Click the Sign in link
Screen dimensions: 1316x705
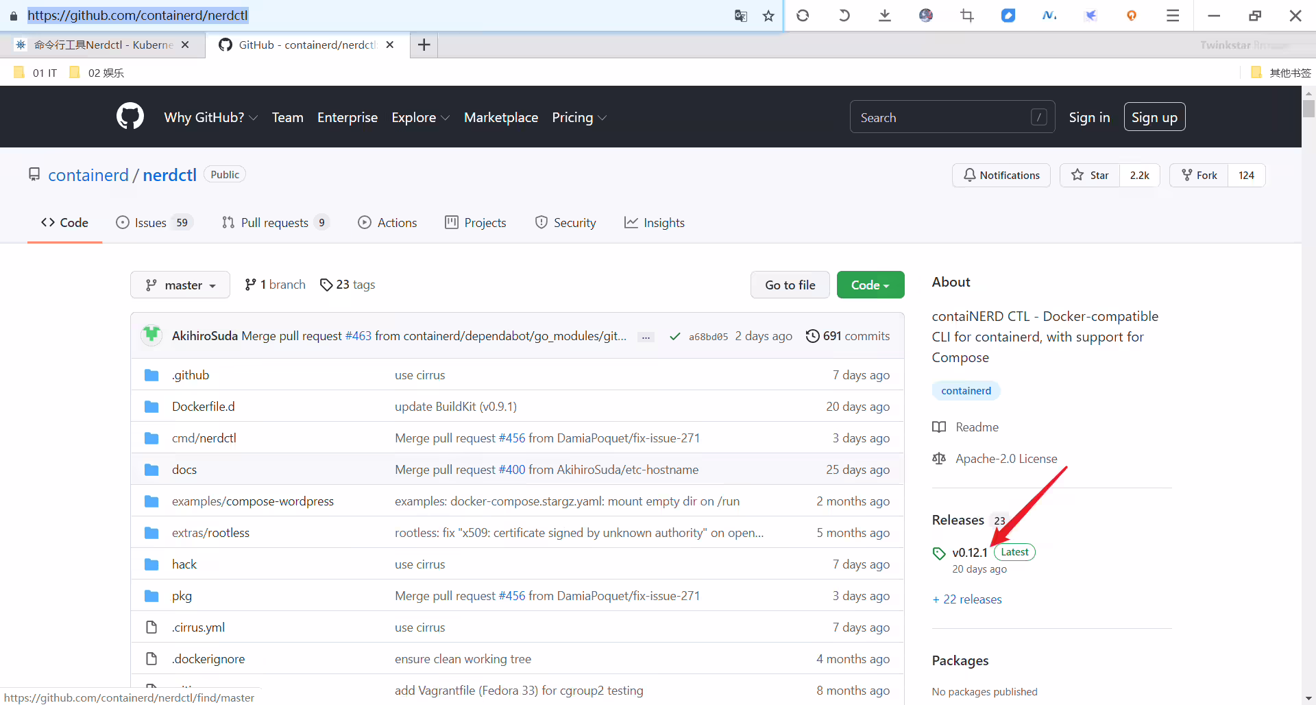click(1089, 117)
